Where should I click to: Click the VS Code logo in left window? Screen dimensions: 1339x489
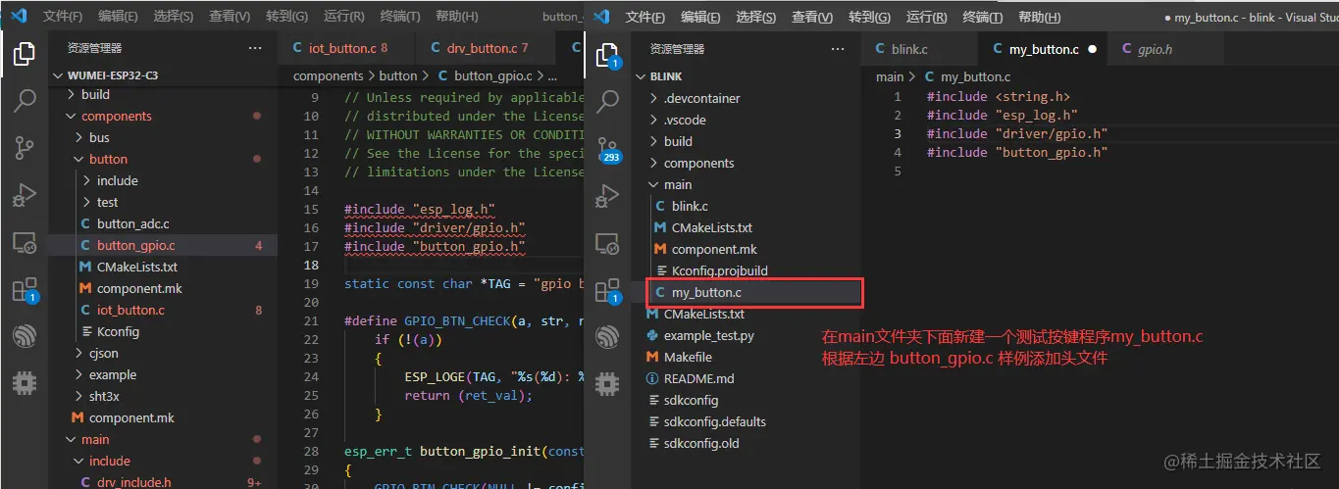(18, 16)
